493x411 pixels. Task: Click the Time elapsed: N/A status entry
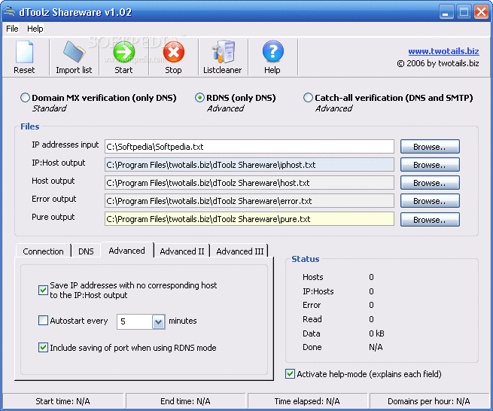tap(307, 401)
